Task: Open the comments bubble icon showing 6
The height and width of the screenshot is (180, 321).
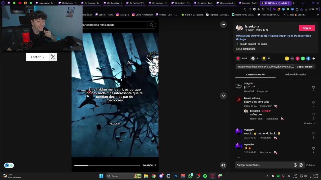Action: click(x=253, y=58)
